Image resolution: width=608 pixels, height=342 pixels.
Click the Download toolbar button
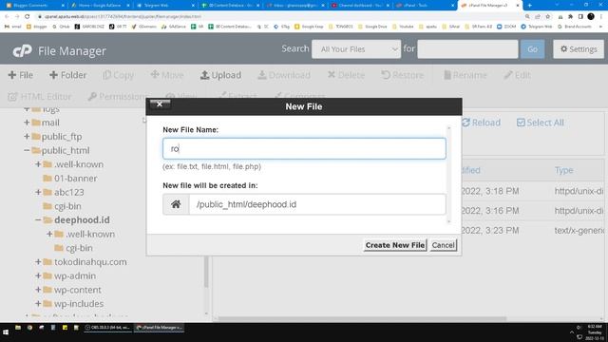(284, 75)
